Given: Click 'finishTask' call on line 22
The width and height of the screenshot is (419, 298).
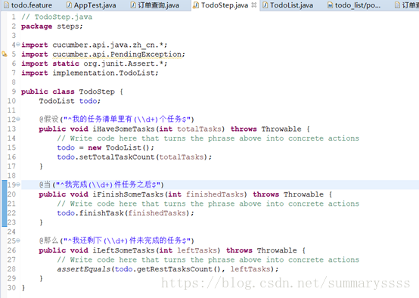Looking at the screenshot, I should 101,213.
